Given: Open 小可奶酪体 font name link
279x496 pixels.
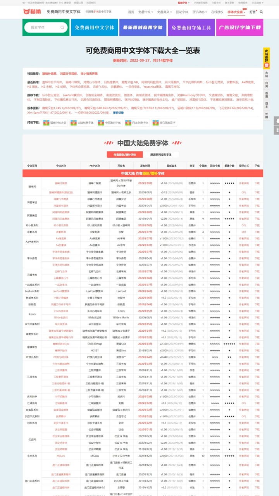Looking at the screenshot, I should coord(61,396).
